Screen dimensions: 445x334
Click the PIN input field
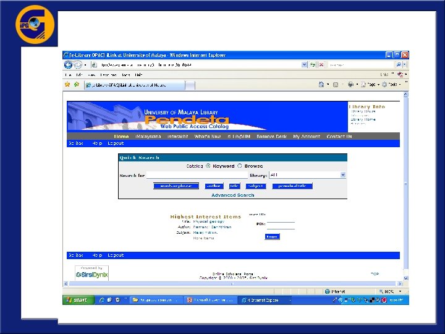pos(281,226)
